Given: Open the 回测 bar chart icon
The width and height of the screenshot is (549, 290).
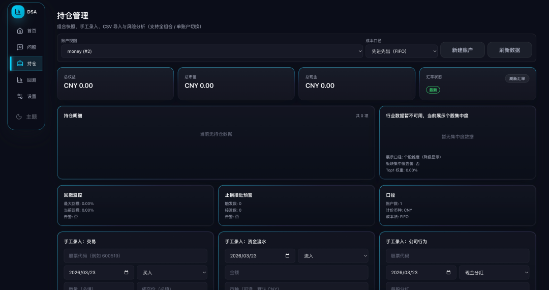Looking at the screenshot, I should tap(20, 80).
